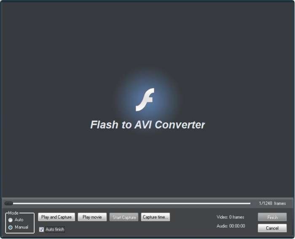Uncheck the Auto finish checkbox

tap(42, 229)
